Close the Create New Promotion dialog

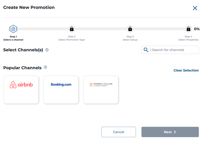point(195,8)
